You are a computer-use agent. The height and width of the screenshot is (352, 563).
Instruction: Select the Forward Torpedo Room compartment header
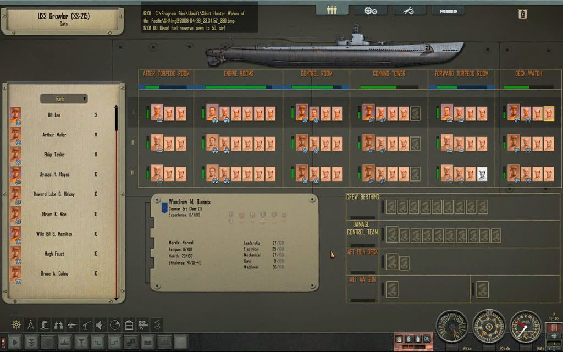pyautogui.click(x=461, y=74)
